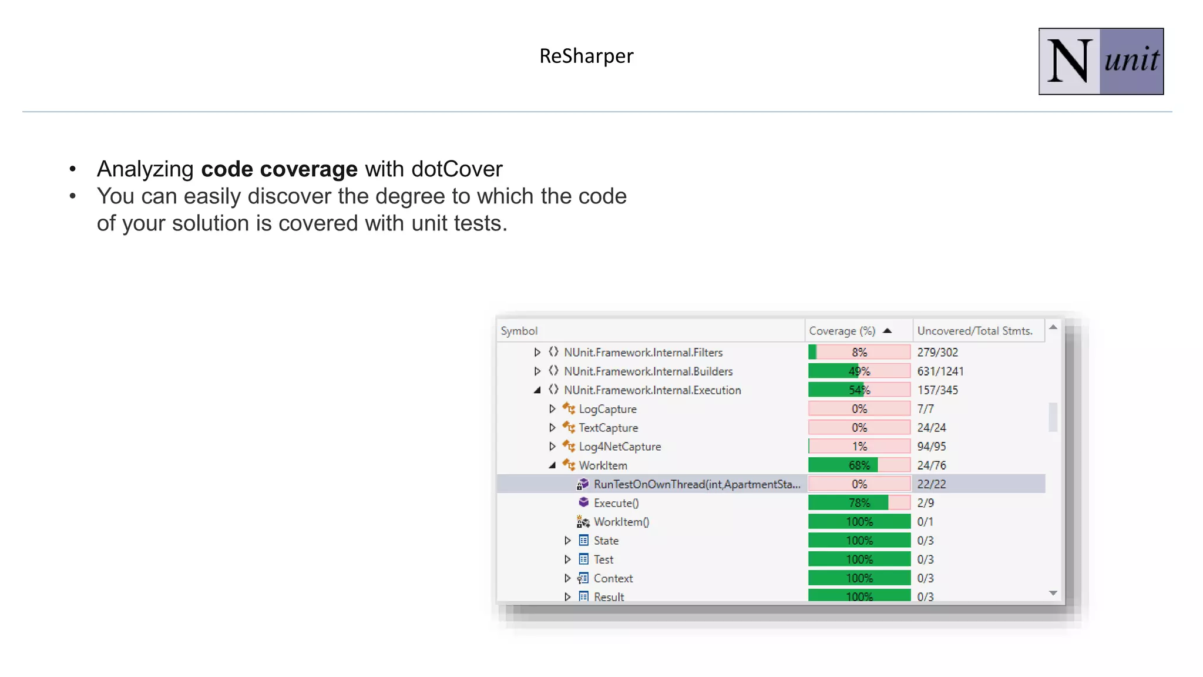Screen dimensions: 1203x677
Task: Click the 24/76 statements value
Action: 932,465
